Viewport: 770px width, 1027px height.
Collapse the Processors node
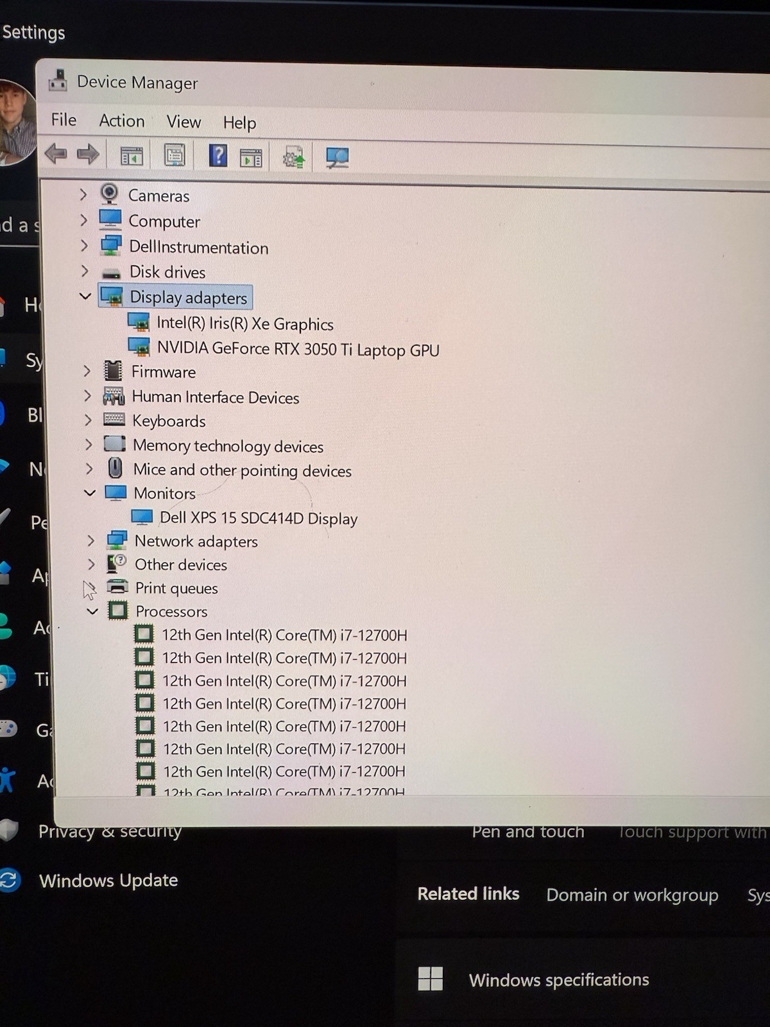pos(92,610)
